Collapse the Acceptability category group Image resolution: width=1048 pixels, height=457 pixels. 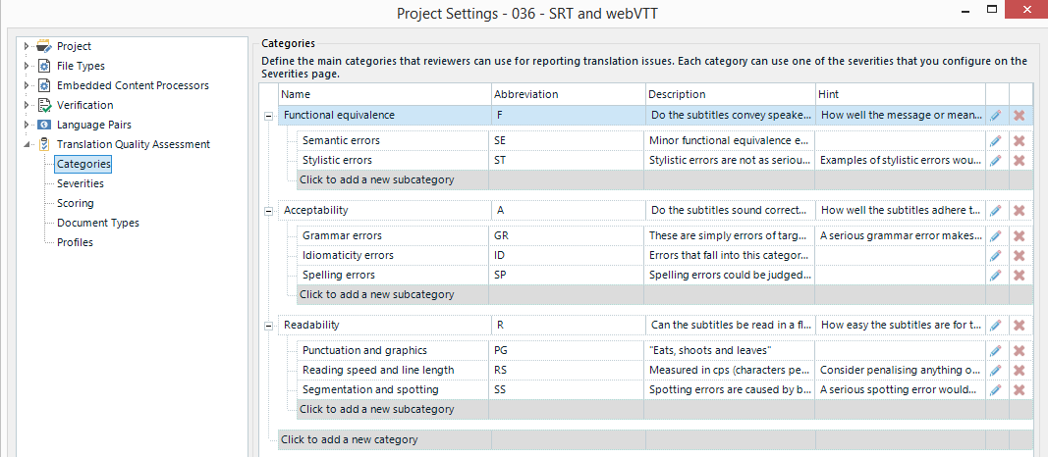pos(269,211)
